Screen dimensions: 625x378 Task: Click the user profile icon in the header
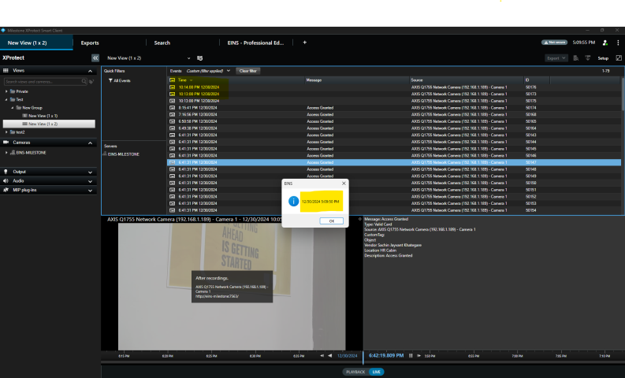(605, 43)
